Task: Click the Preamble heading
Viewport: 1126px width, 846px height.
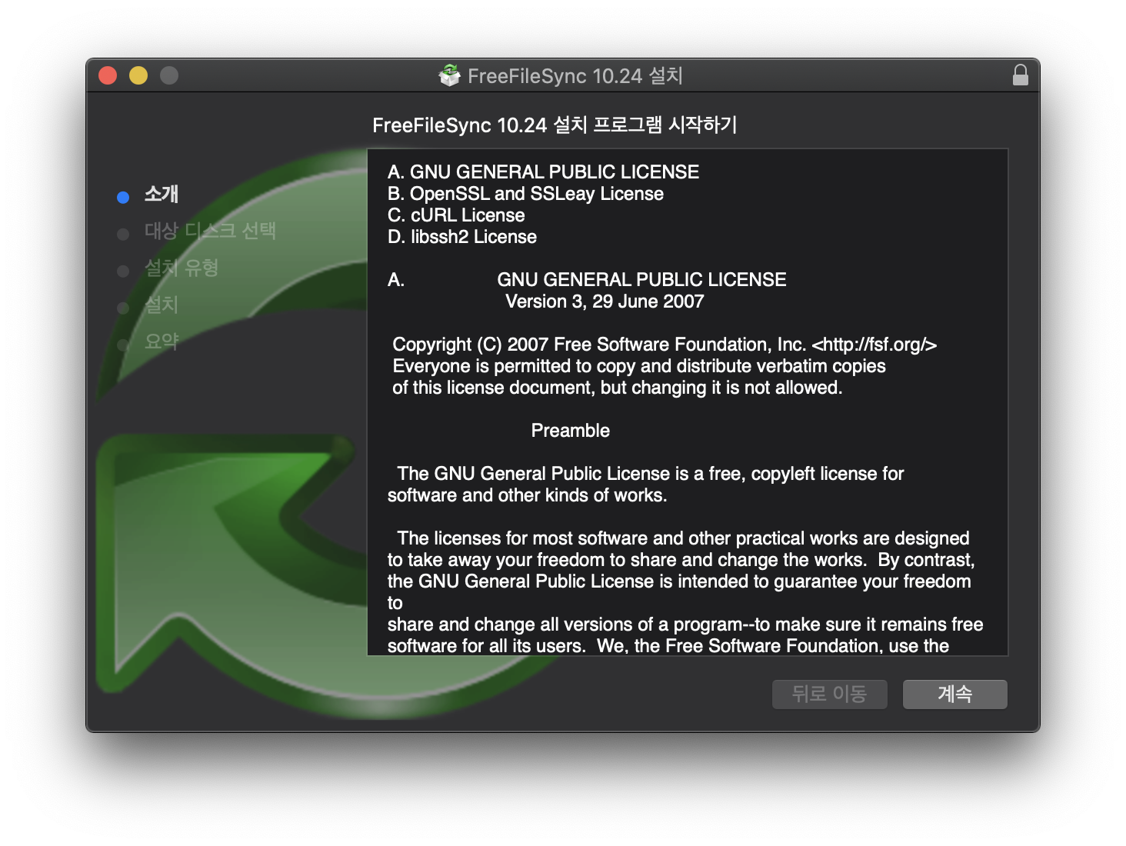Action: click(x=570, y=430)
